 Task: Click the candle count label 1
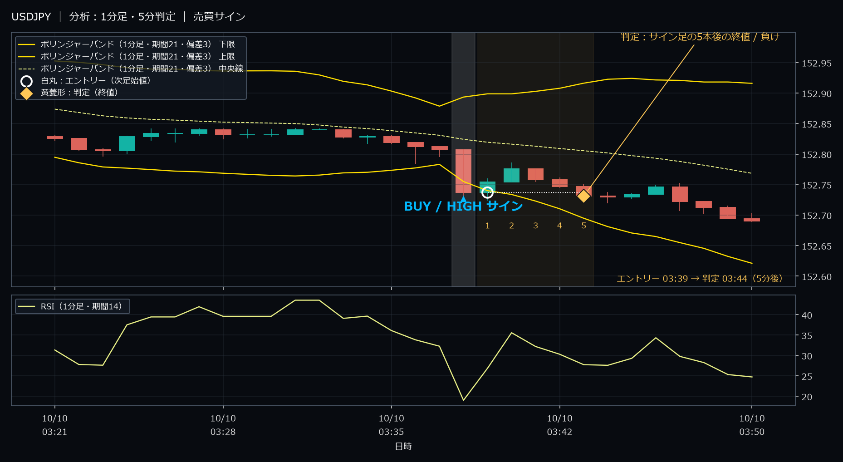pos(487,226)
